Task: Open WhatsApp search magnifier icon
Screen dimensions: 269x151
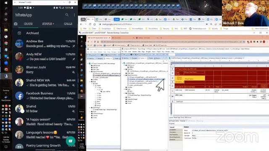Action: (x=67, y=15)
